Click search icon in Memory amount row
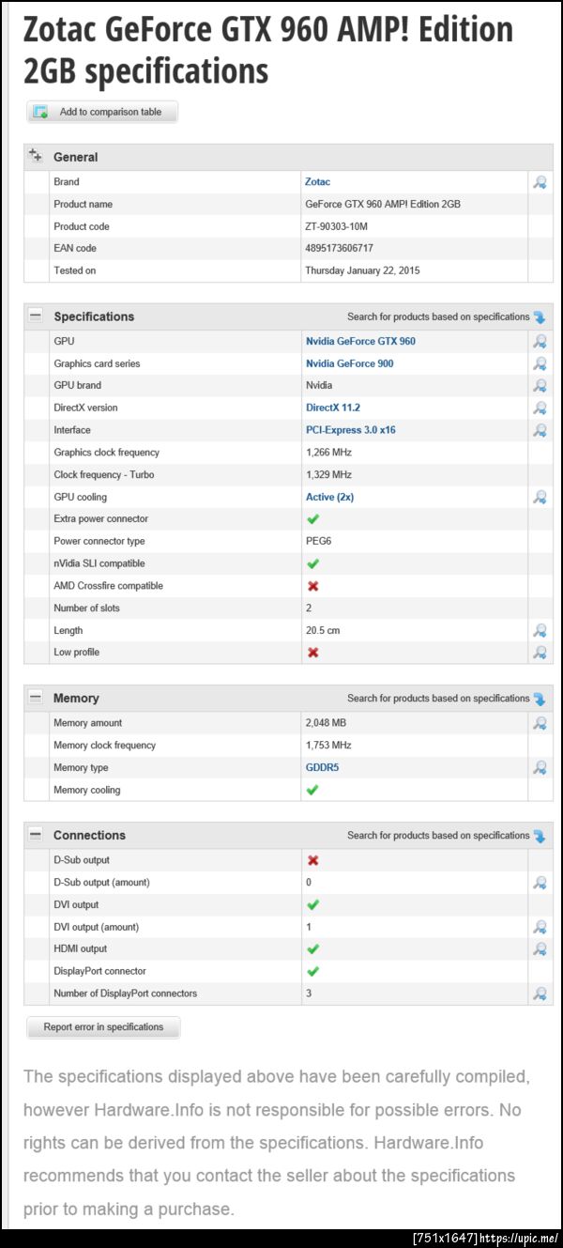This screenshot has width=563, height=1248. [x=540, y=724]
